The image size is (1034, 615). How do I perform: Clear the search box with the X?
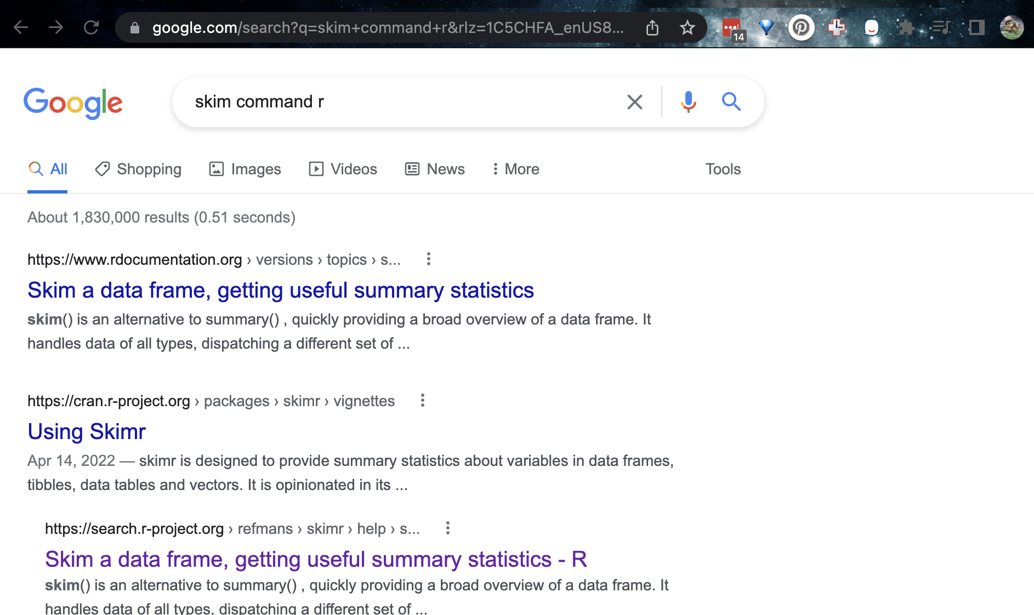pyautogui.click(x=634, y=102)
